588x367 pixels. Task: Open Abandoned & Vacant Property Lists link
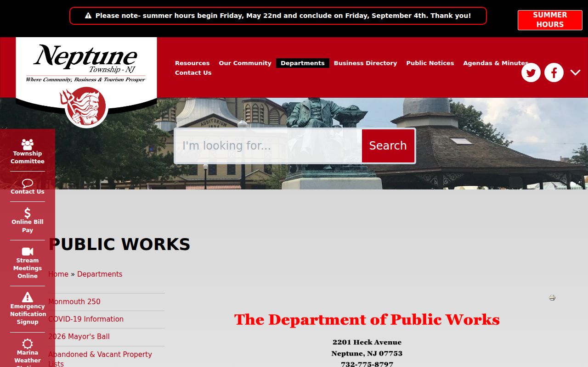pos(100,359)
